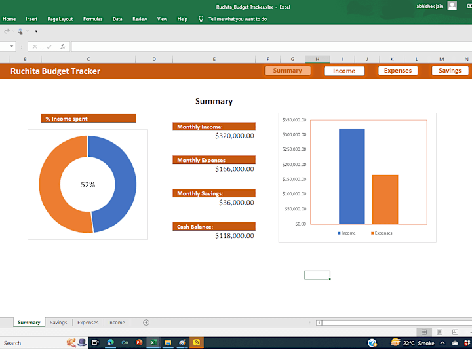Click the Redo arrow icon
Screen dimensions: 472x354
pyautogui.click(x=7, y=31)
